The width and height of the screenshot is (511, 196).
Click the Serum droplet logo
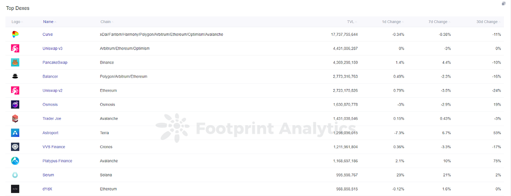point(15,175)
